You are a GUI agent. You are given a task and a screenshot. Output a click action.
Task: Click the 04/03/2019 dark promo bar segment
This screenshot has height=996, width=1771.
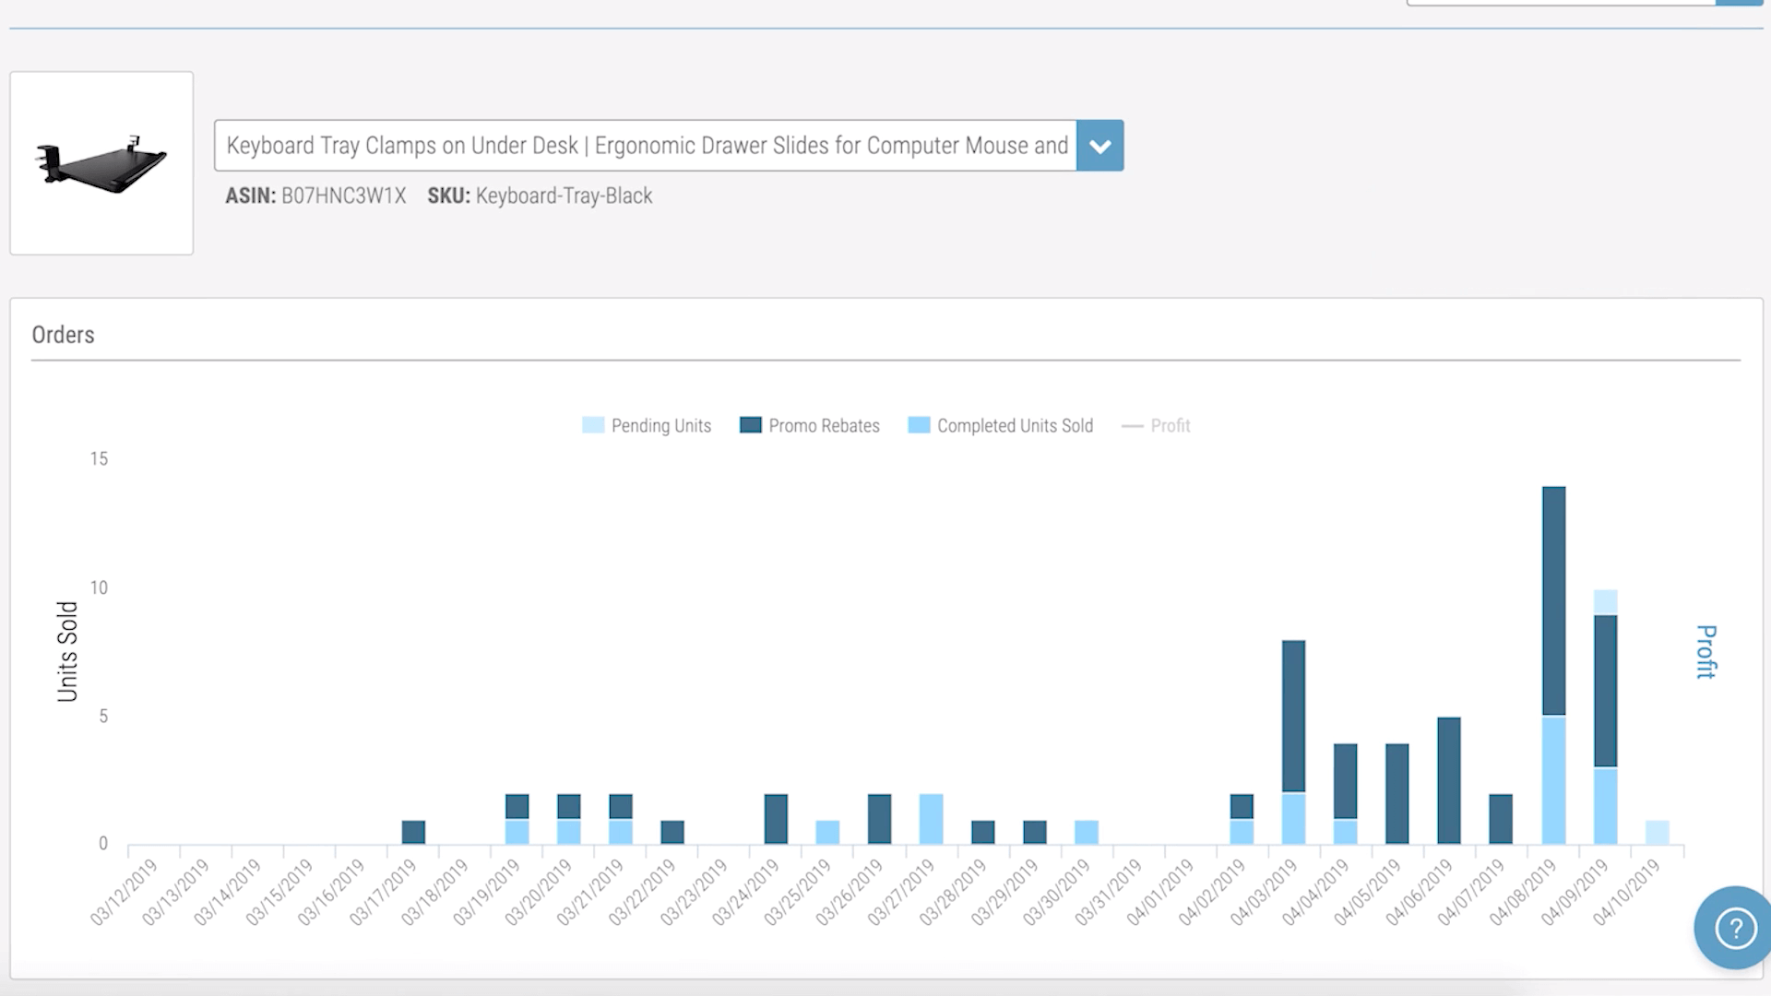pos(1293,715)
